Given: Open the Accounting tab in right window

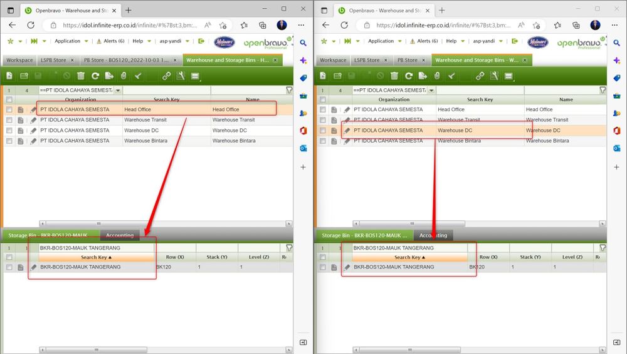Looking at the screenshot, I should 433,236.
